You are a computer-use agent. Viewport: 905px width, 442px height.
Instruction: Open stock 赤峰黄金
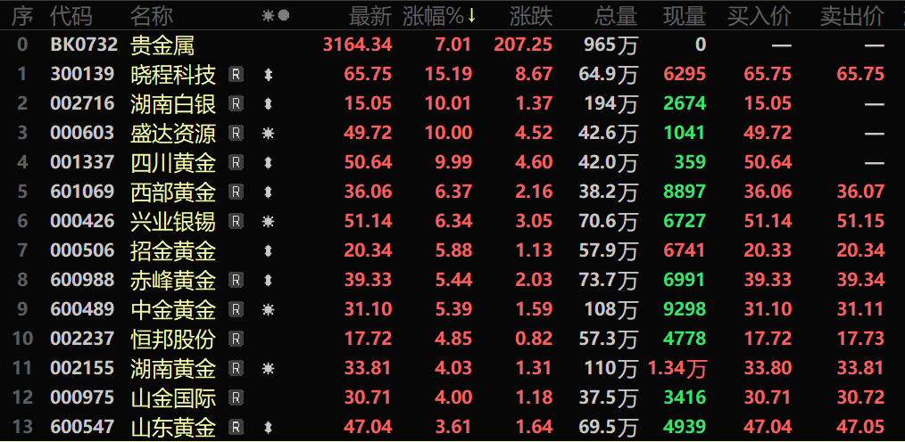click(173, 280)
